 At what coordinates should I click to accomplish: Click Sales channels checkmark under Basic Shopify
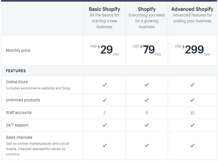[105, 145]
